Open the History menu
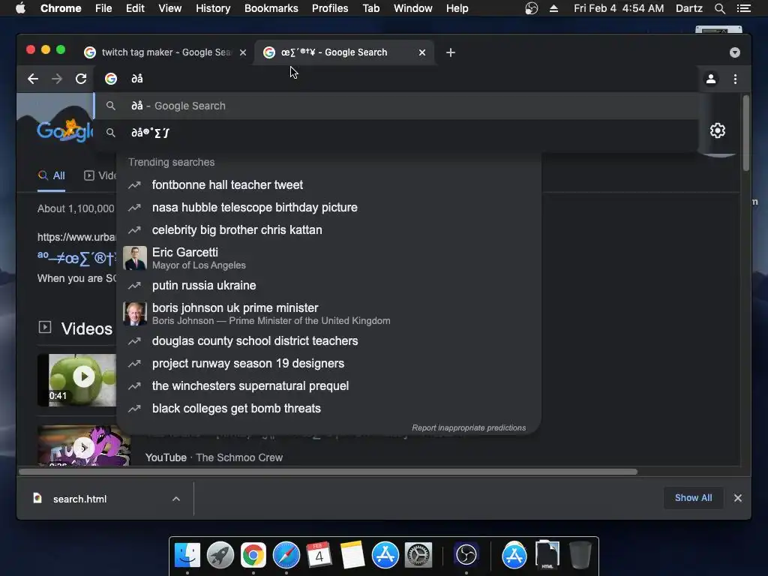The image size is (768, 576). (212, 8)
